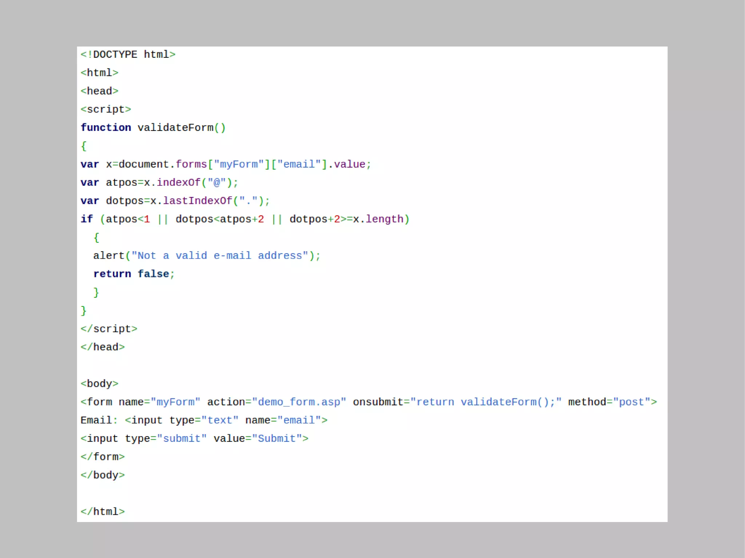Click the opening '<body>' tag line

pos(99,384)
